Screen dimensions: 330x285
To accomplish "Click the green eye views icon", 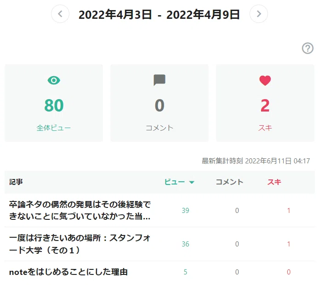I will point(54,80).
